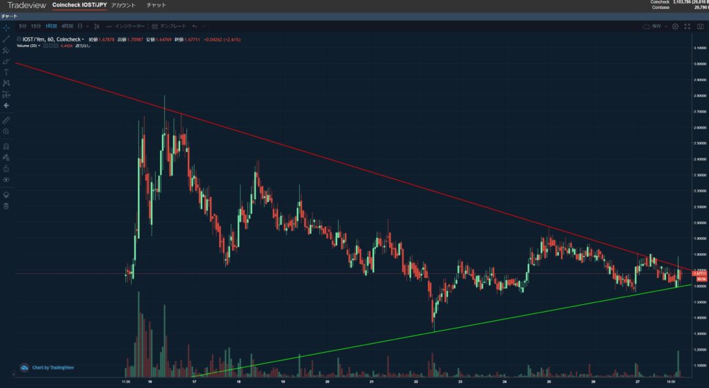The width and height of the screenshot is (709, 388).
Task: Select the long position prediction tool
Action: point(6,94)
